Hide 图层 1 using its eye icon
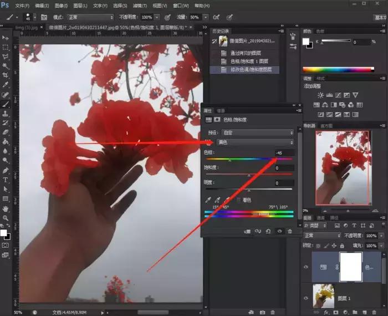 coord(306,298)
